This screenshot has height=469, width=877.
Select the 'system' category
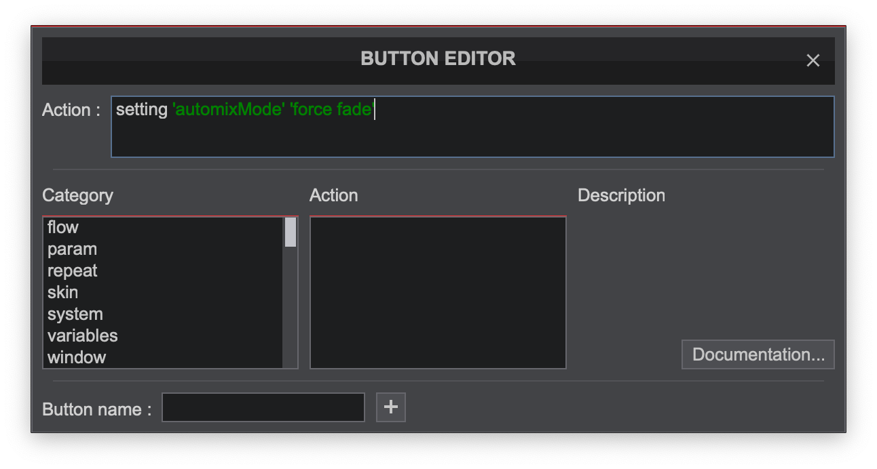pos(163,314)
